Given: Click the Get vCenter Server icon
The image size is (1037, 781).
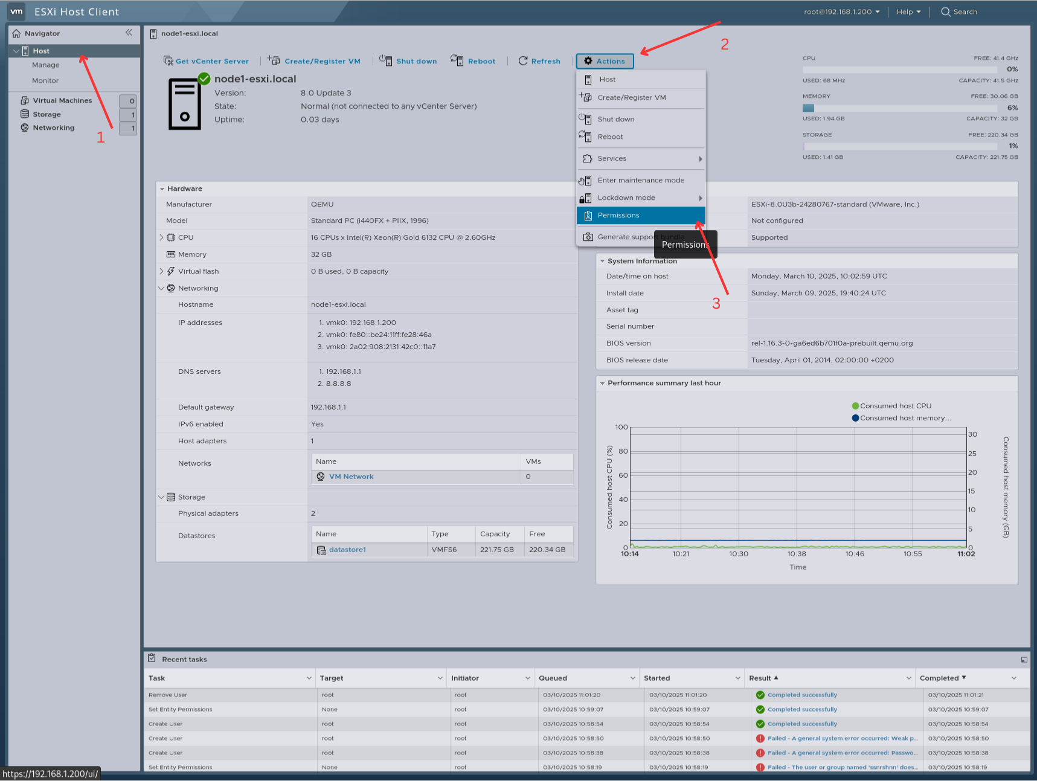Looking at the screenshot, I should tap(169, 61).
